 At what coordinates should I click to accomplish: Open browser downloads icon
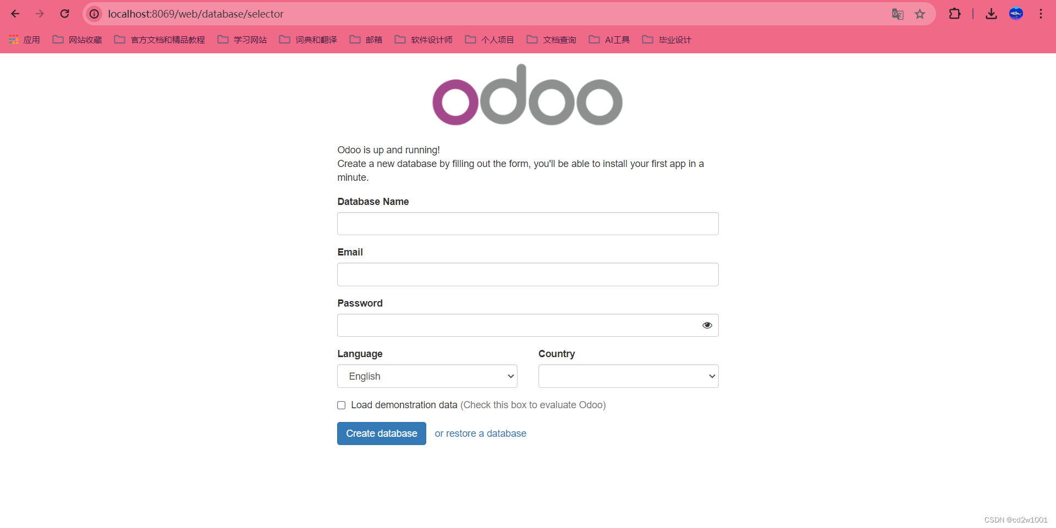[x=991, y=14]
